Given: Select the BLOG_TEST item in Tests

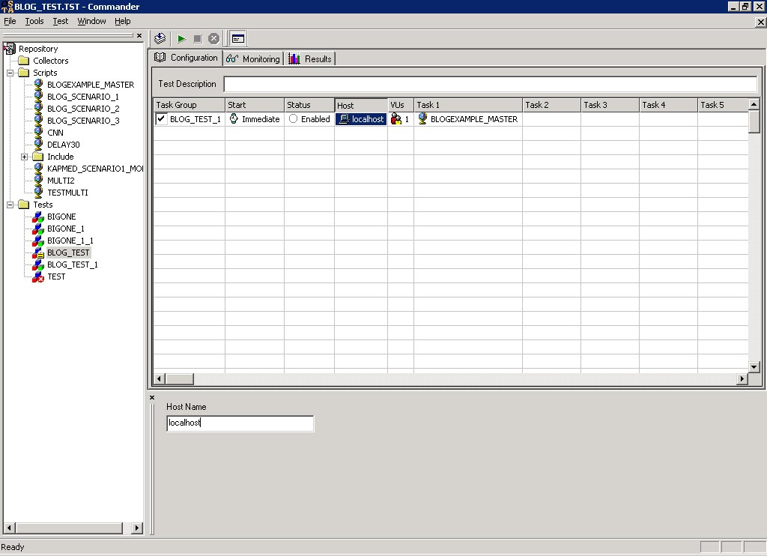Looking at the screenshot, I should coord(68,253).
